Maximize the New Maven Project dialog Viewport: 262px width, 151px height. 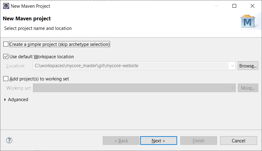pos(234,6)
